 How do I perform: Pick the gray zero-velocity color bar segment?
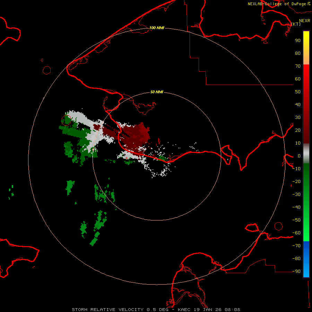coord(306,154)
